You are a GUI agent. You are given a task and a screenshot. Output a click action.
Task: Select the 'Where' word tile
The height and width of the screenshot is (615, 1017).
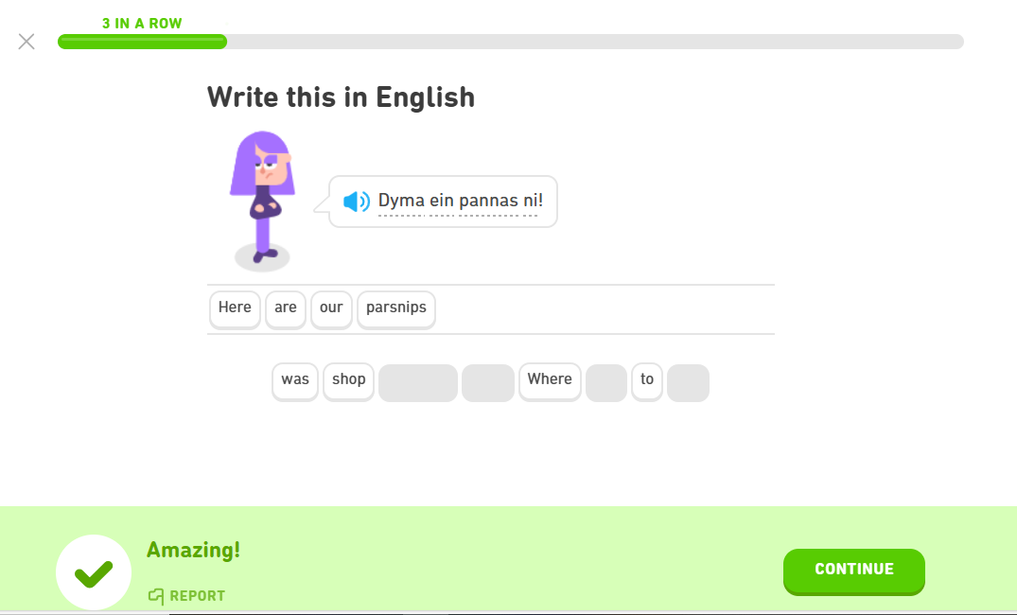(550, 380)
